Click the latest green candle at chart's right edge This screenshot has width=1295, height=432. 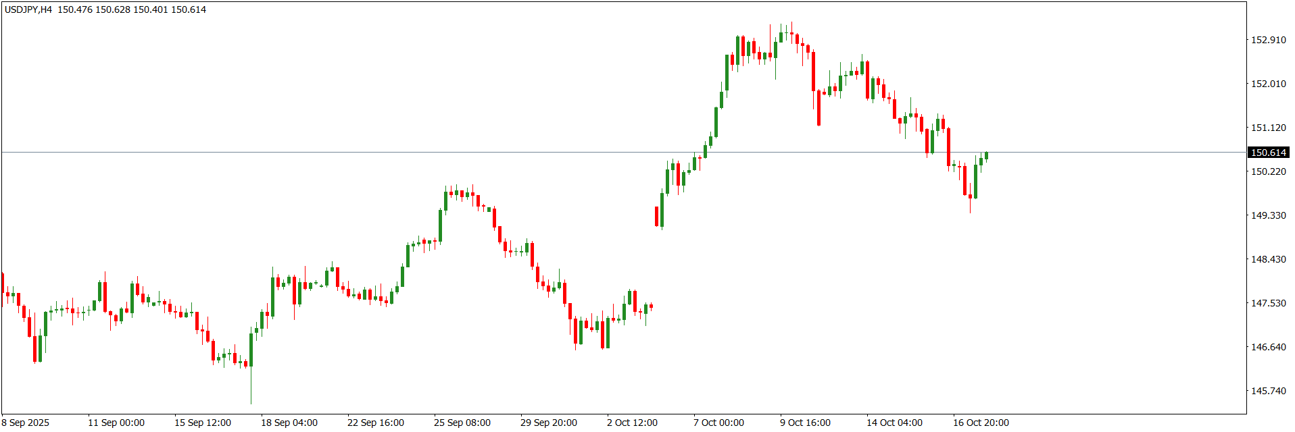[x=986, y=156]
